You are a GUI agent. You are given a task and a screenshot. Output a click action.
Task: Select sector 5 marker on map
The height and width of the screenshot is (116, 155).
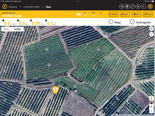(x=111, y=89)
